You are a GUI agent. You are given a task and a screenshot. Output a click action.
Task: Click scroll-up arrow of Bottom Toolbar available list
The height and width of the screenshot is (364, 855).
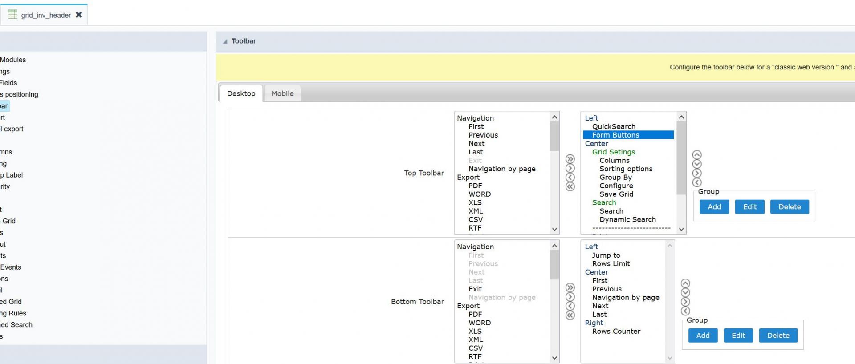(x=554, y=246)
